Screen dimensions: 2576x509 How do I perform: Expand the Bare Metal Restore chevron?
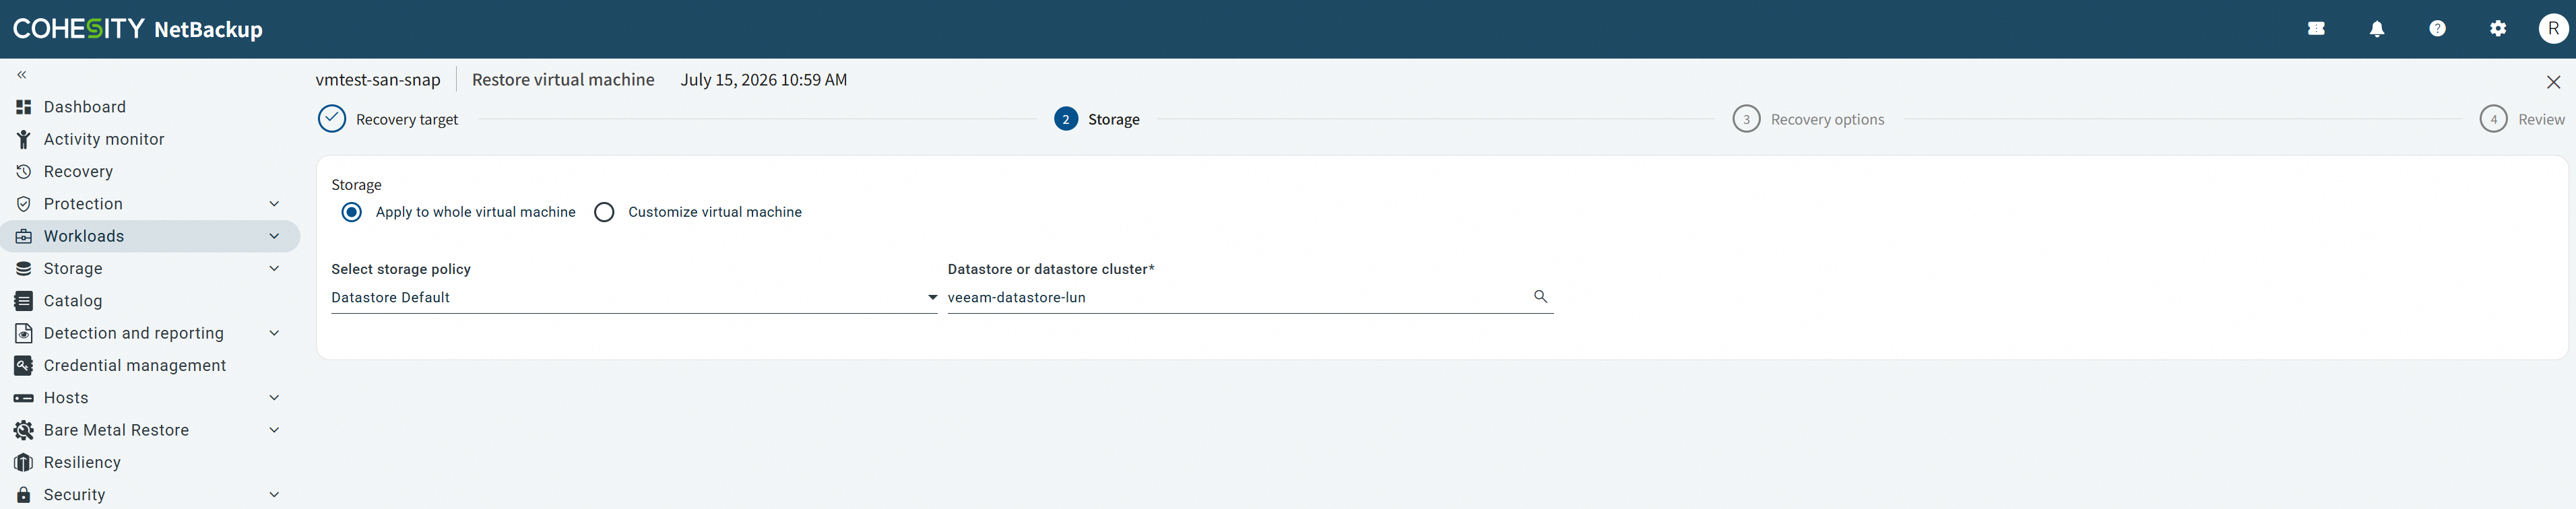pyautogui.click(x=274, y=430)
